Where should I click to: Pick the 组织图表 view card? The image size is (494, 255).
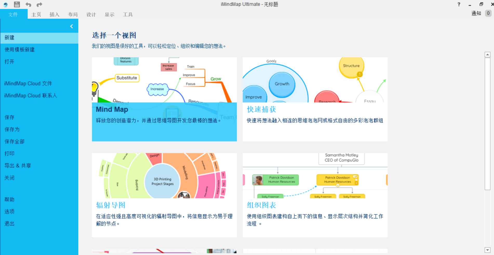(315, 195)
